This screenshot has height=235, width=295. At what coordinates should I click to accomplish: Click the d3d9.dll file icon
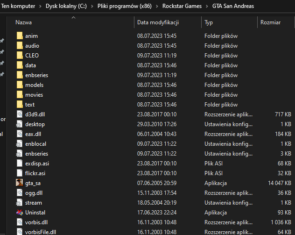pyautogui.click(x=20, y=114)
